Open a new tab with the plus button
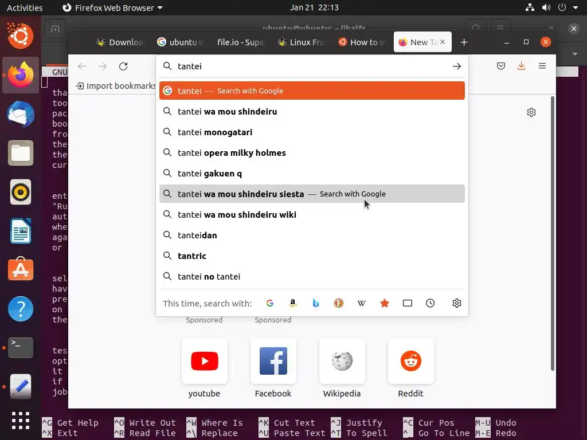 click(464, 42)
